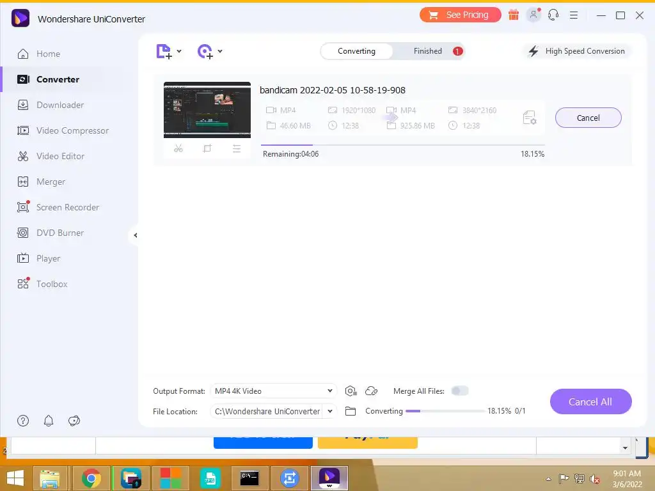This screenshot has height=491, width=655.
Task: Click the cloud upload icon
Action: (372, 391)
